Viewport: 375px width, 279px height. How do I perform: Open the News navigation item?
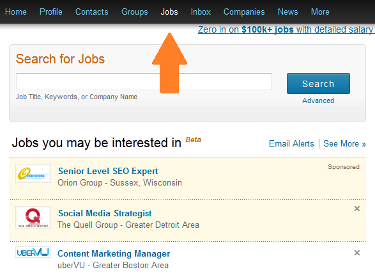point(288,12)
